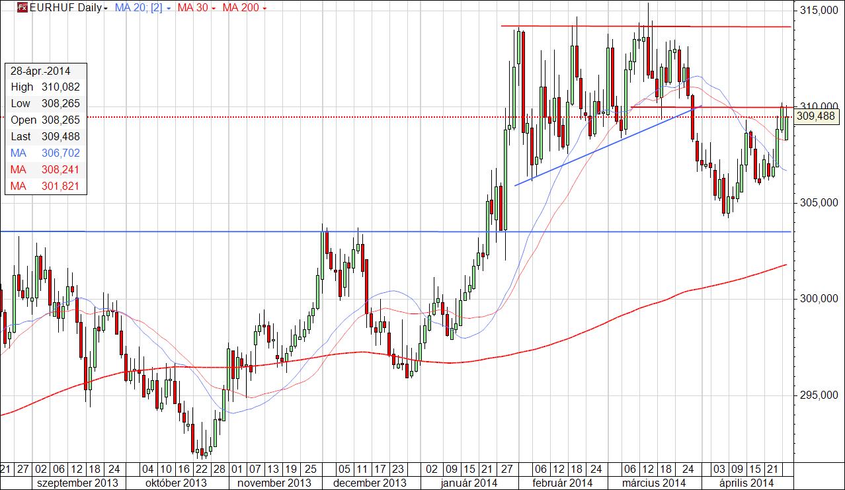Click the Fx icon beside EURHUF Daily

pyautogui.click(x=22, y=8)
